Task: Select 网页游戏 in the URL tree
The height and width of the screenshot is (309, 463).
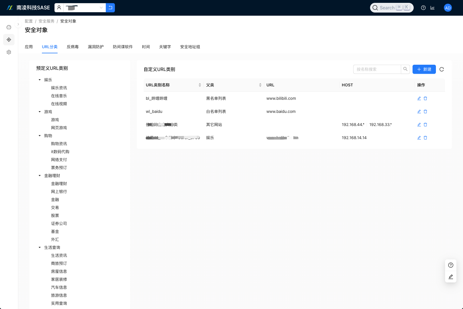Action: (59, 128)
